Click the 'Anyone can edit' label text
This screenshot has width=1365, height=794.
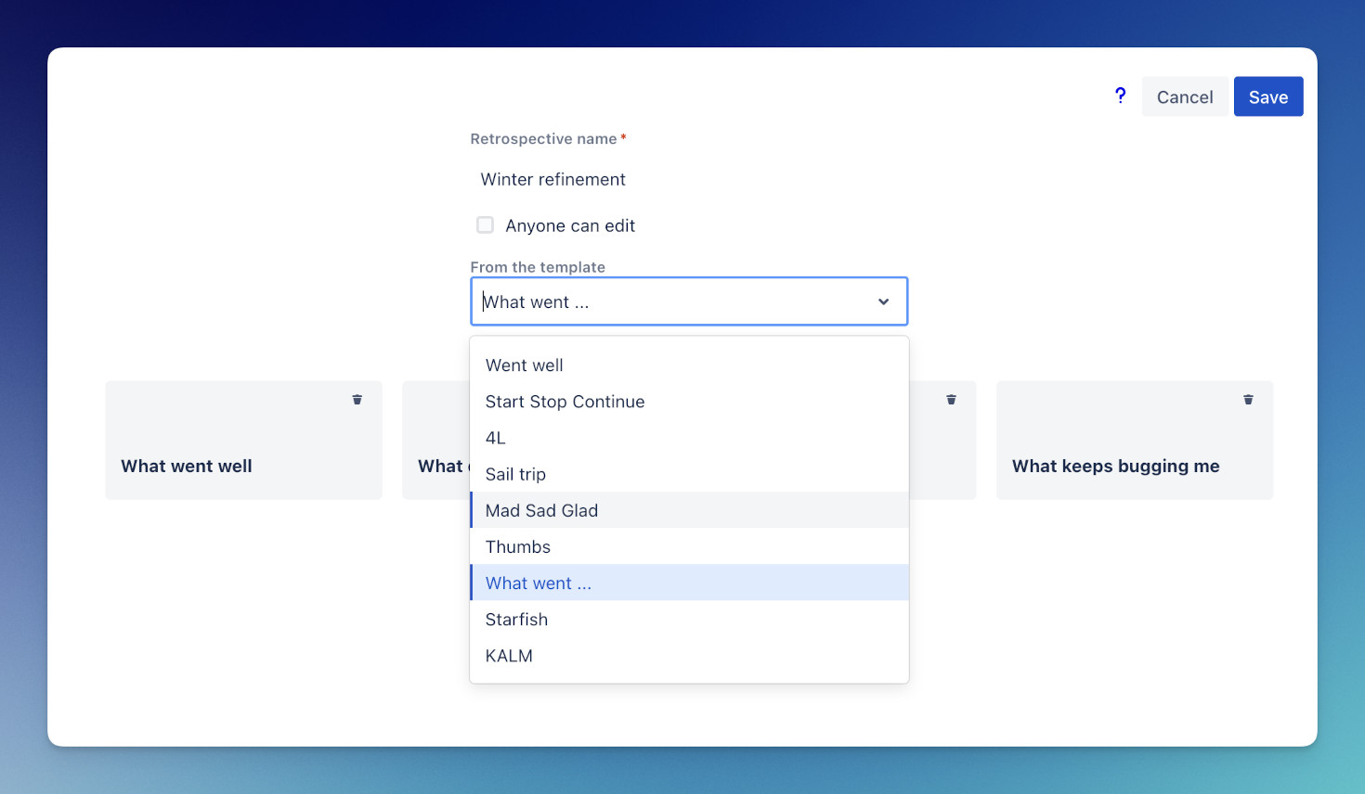click(x=570, y=225)
